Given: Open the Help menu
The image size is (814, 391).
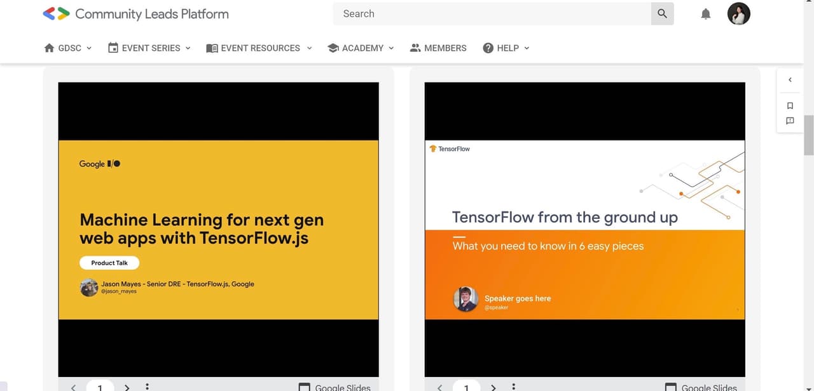Looking at the screenshot, I should pyautogui.click(x=506, y=48).
